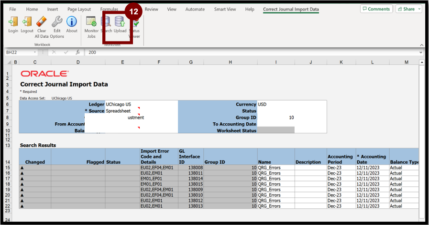The image size is (429, 225).
Task: Click error code EM01,EP01 in row 17
Action: (x=151, y=179)
